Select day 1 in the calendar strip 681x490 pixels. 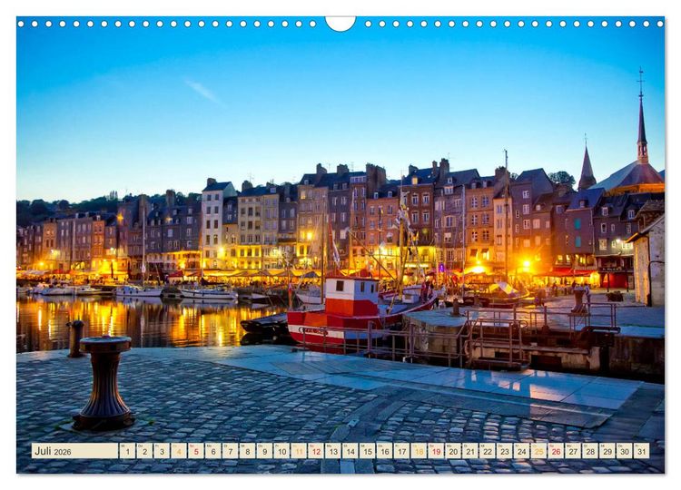point(127,450)
